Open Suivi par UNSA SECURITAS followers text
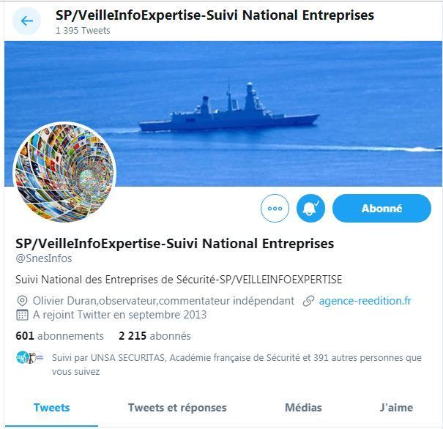The width and height of the screenshot is (443, 429). coord(237,365)
